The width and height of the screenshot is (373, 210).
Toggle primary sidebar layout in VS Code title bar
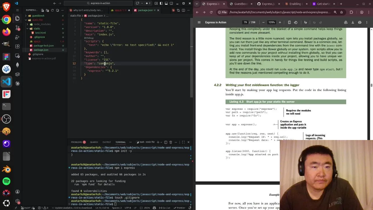click(x=161, y=3)
